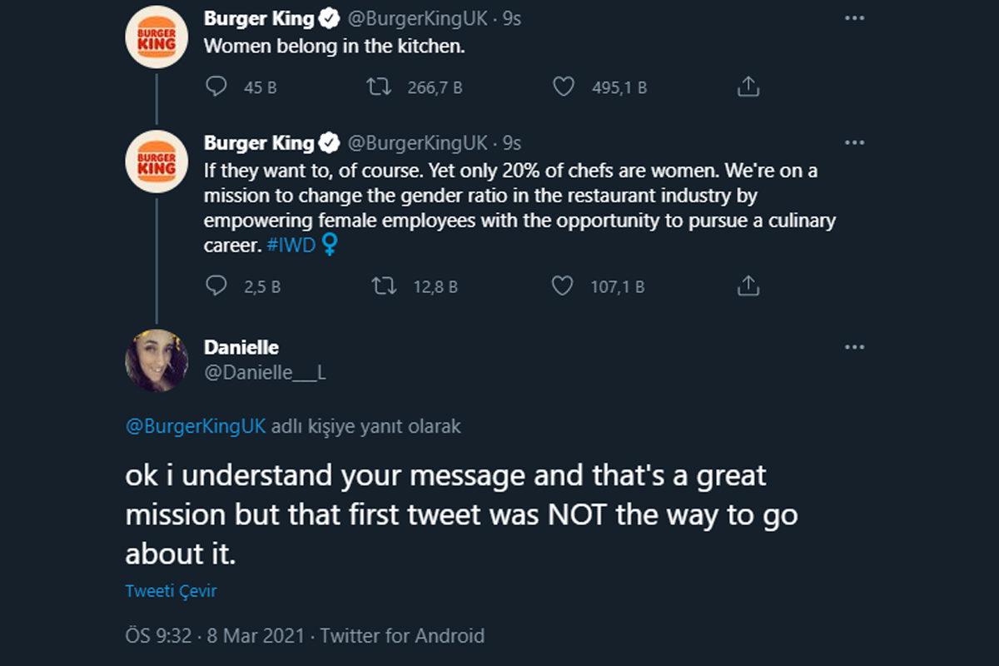Click the tweet timestamp "ÖS 9:32 · 8 Mar 2021"

[x=216, y=636]
